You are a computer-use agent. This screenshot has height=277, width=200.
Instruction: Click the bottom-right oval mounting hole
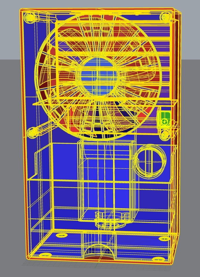159,258
